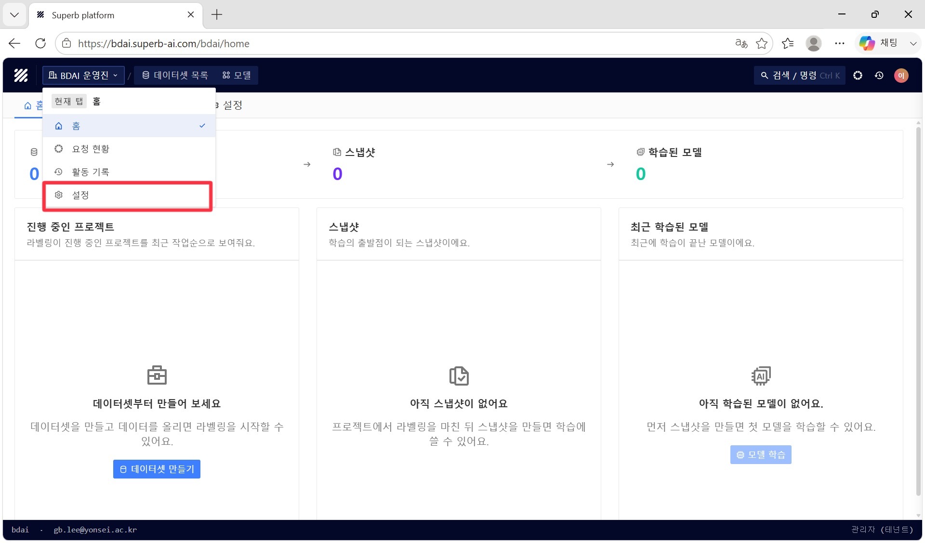Click the 스냅샷 count value 0
This screenshot has width=925, height=543.
click(x=337, y=174)
